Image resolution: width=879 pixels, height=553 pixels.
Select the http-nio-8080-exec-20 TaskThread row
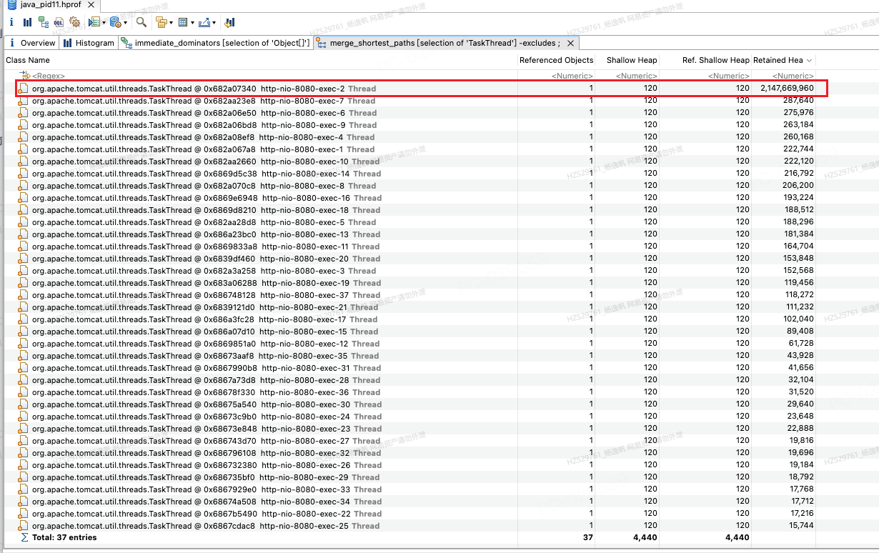tap(409, 259)
